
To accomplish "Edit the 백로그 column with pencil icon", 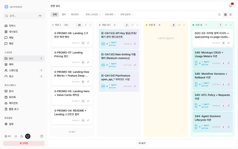I will coord(86,25).
